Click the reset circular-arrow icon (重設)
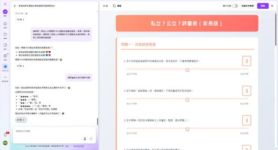 114,6
